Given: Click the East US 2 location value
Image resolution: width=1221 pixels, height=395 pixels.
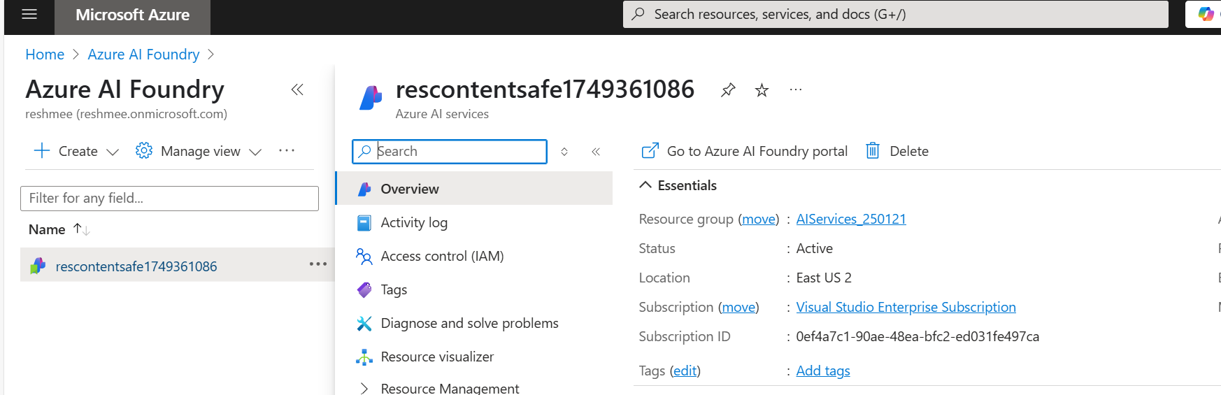Looking at the screenshot, I should point(824,278).
